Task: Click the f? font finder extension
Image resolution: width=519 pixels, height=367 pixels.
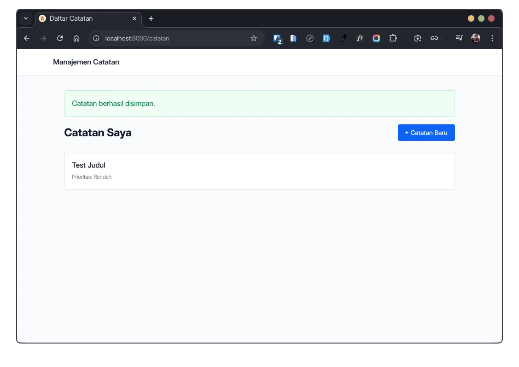Action: [x=360, y=39]
